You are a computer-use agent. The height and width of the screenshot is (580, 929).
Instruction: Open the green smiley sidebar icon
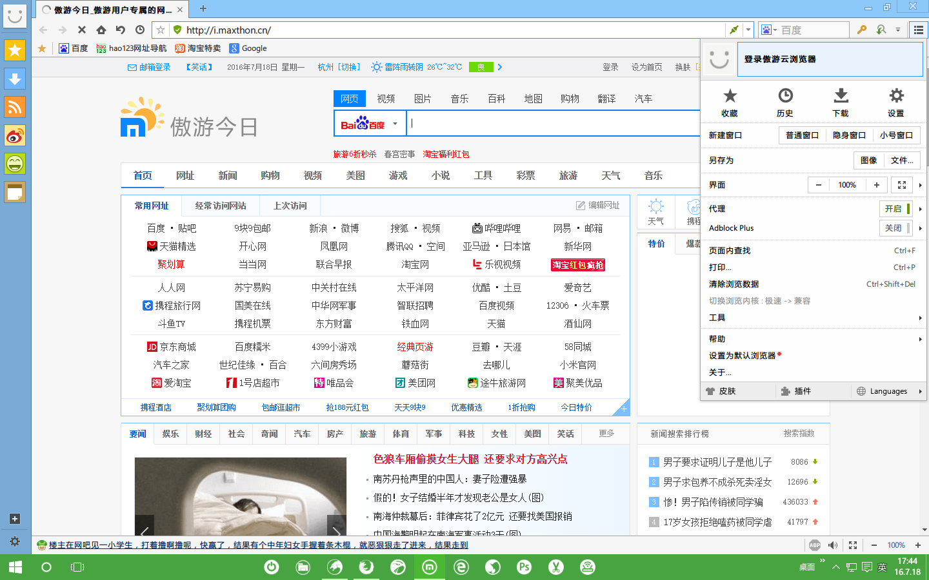click(15, 164)
